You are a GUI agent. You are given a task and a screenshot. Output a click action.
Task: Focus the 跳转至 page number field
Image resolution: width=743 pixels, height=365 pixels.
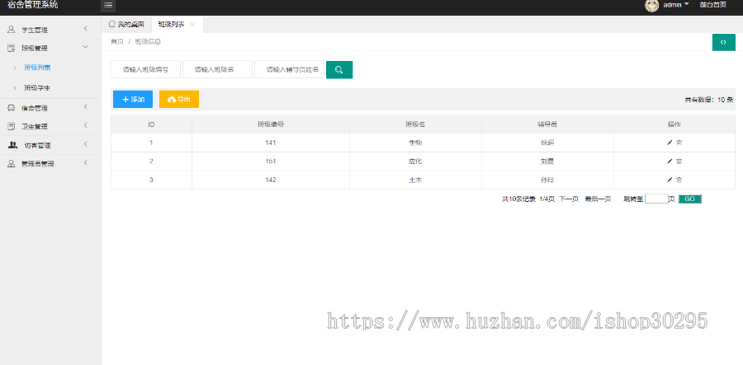pyautogui.click(x=656, y=199)
